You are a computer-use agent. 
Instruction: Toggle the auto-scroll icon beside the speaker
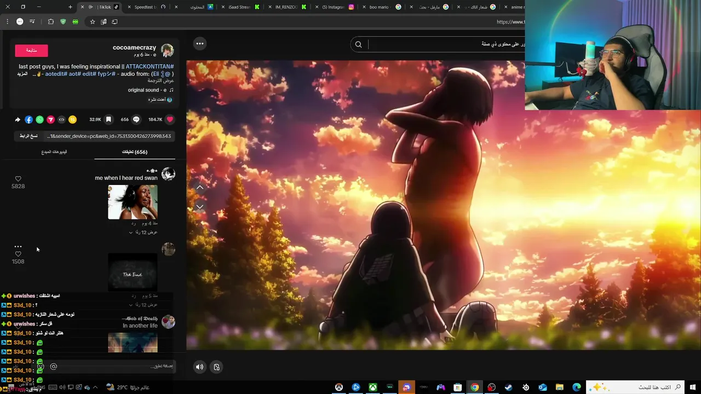click(x=216, y=367)
